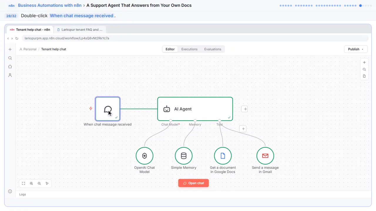
Task: Zoom in on the canvas
Action: [x=31, y=183]
